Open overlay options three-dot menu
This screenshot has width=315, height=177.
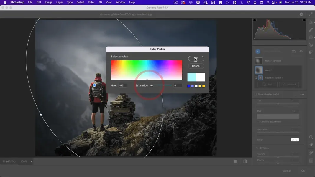coord(302,94)
